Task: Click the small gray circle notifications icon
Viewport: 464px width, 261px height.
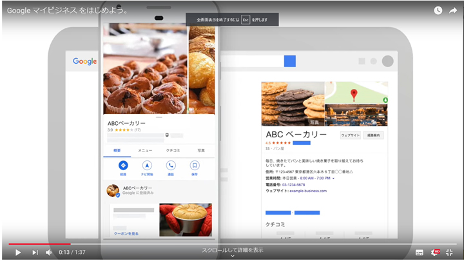Action: coord(374,61)
